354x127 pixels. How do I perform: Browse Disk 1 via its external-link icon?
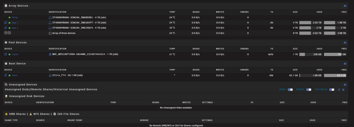(x=6, y=23)
